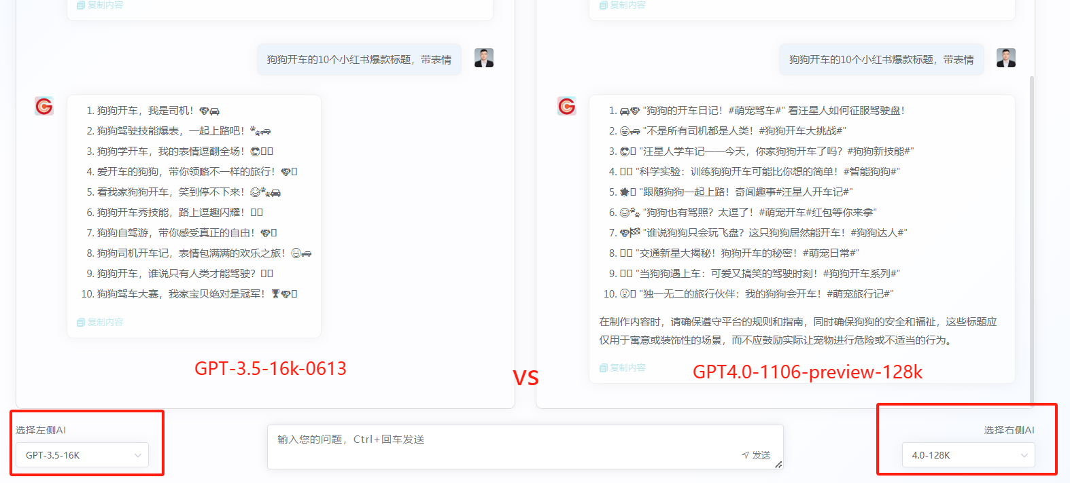Click the question input field
Image resolution: width=1070 pixels, height=483 pixels.
click(x=525, y=447)
